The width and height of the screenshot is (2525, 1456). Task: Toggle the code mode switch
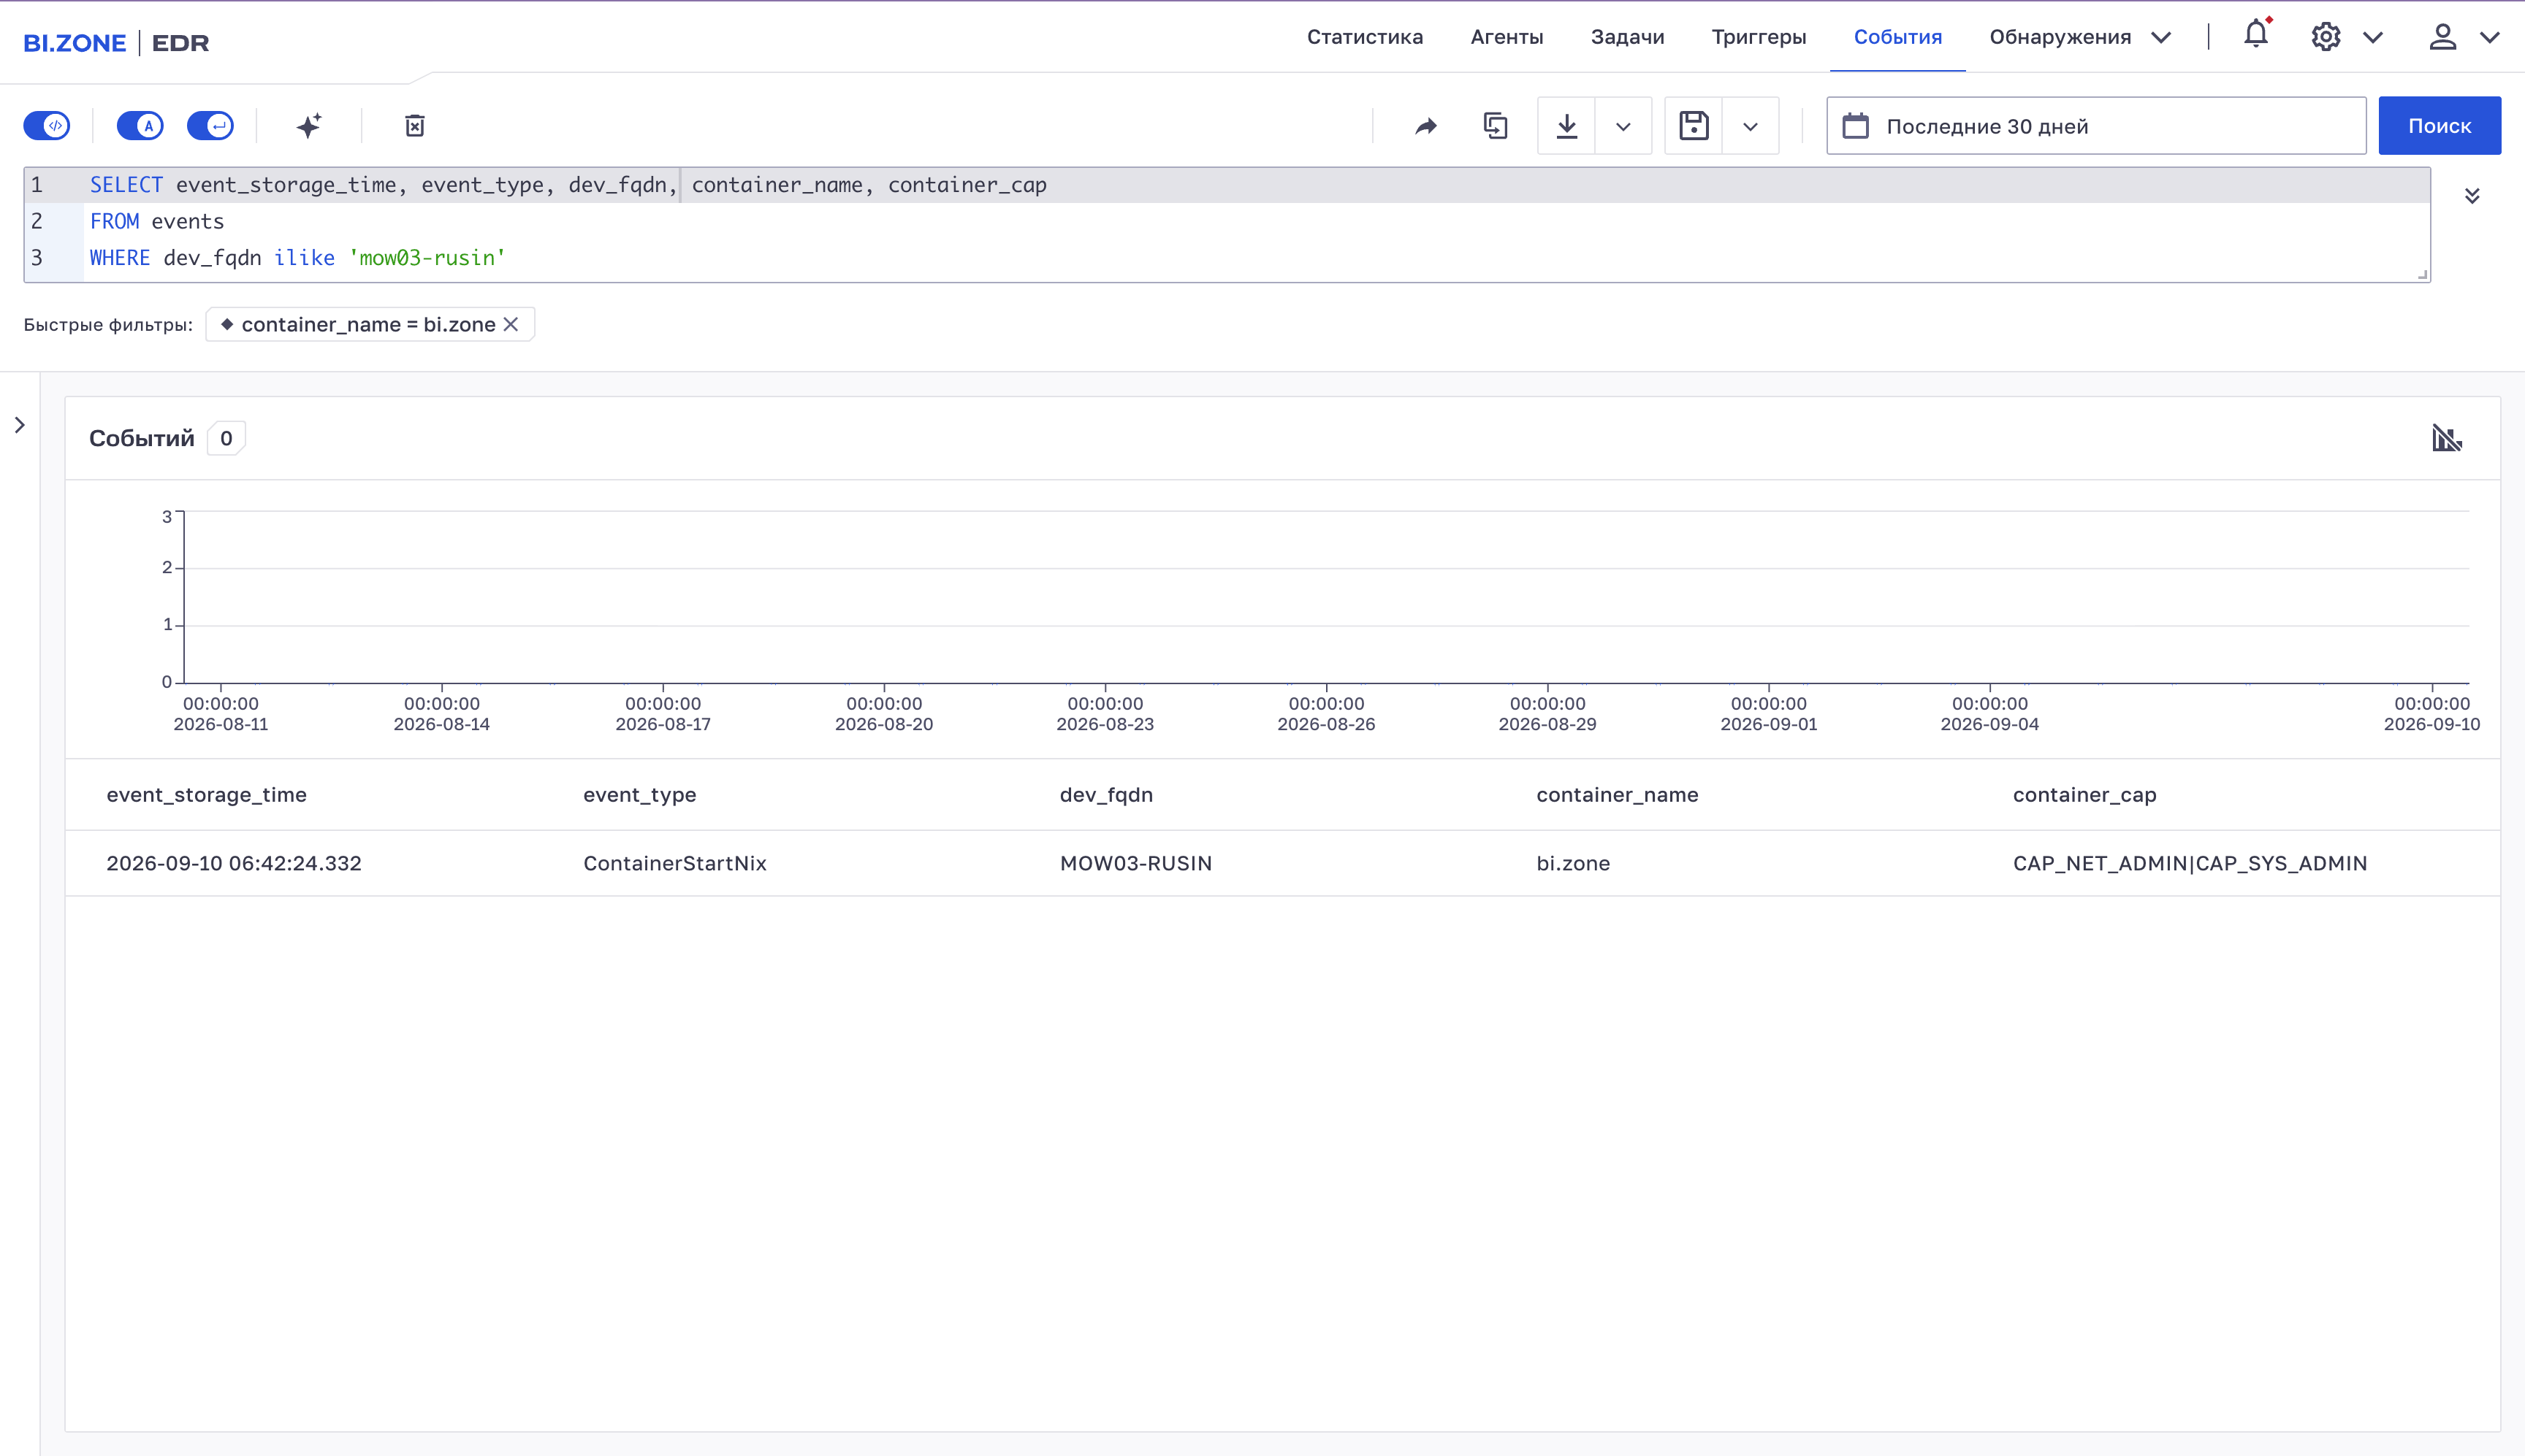click(x=47, y=126)
